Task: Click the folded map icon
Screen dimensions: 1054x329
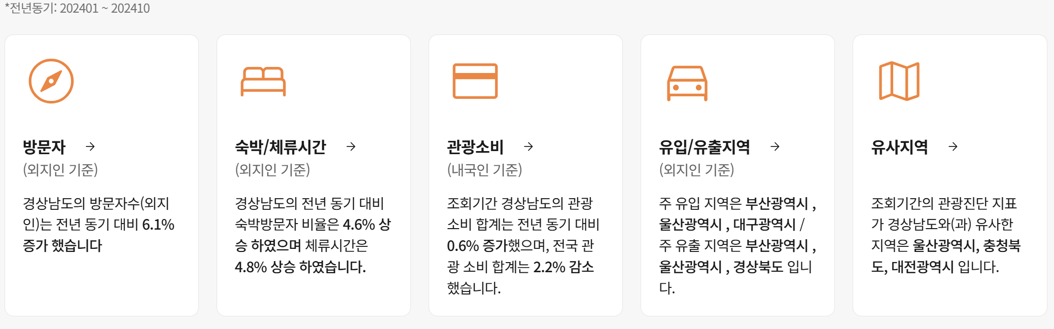Action: tap(899, 81)
